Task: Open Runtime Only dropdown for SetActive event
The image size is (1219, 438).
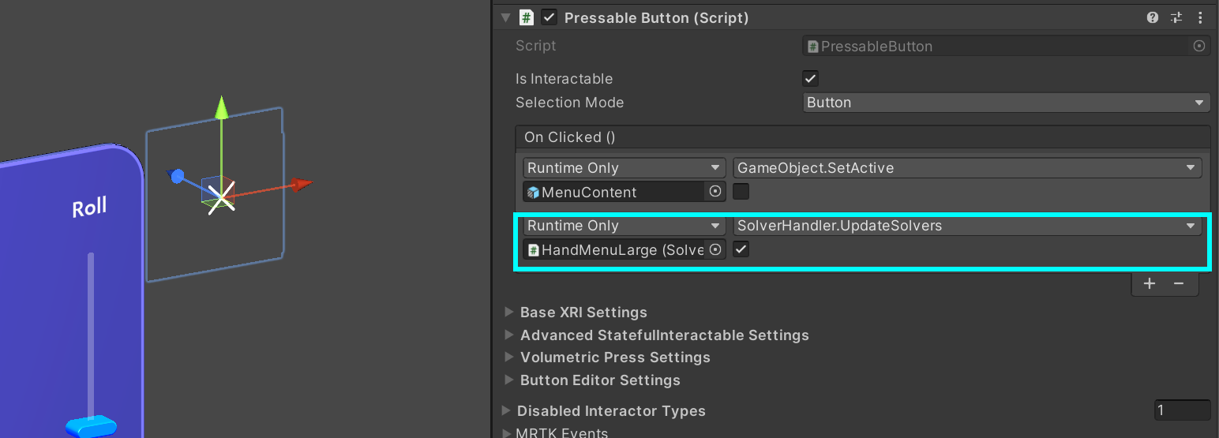Action: pyautogui.click(x=624, y=167)
